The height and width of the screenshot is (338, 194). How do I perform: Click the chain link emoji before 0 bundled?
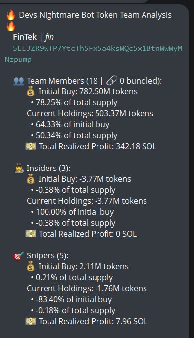(112, 81)
